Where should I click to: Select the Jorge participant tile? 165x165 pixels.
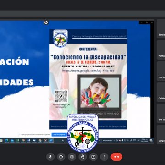[161, 134]
